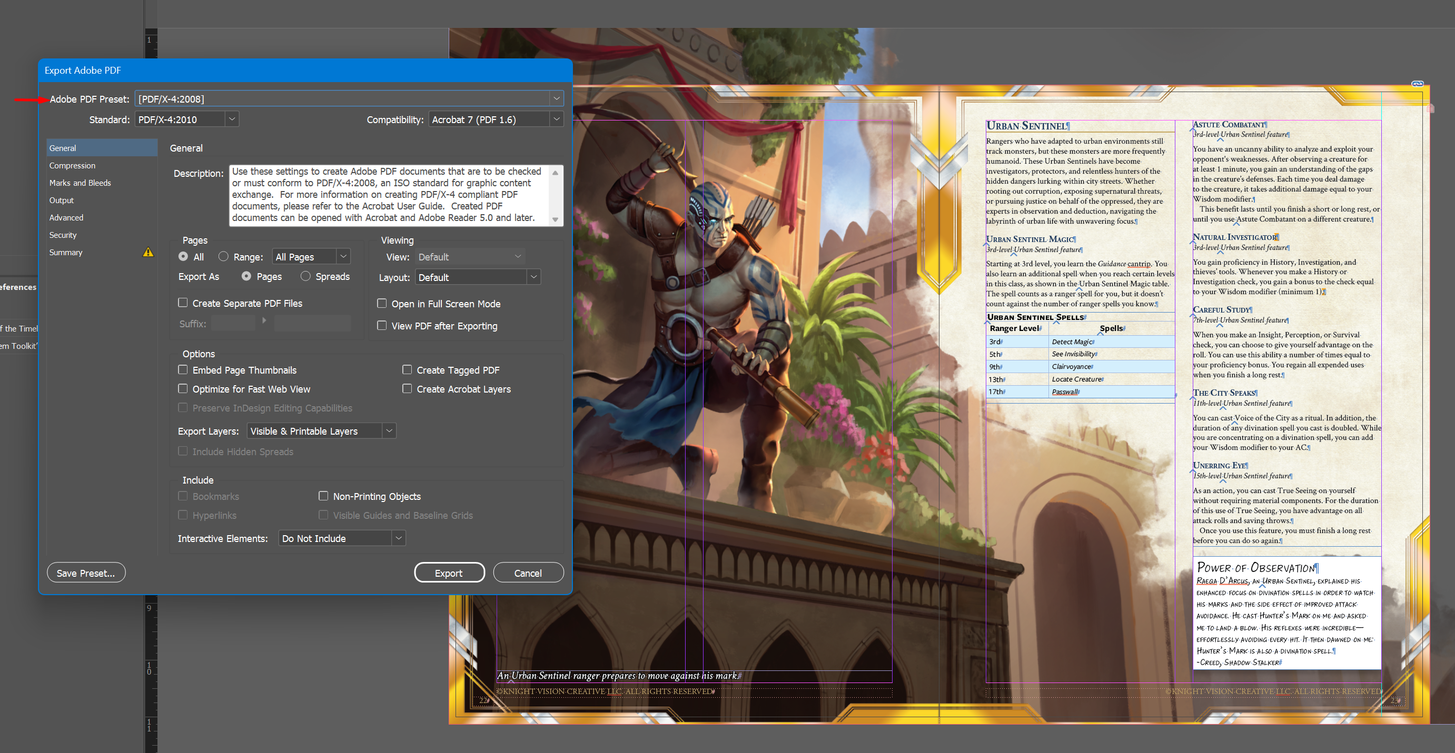Open the Adobe PDF Preset dropdown
Screen dimensions: 1455x753
coord(557,99)
